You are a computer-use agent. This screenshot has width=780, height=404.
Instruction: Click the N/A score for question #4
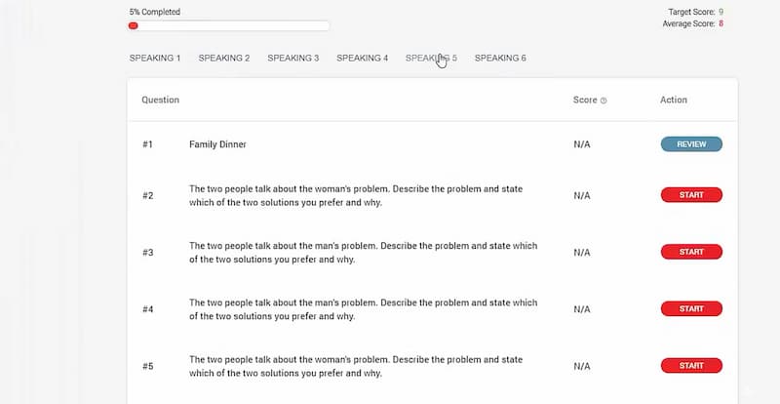pyautogui.click(x=581, y=309)
